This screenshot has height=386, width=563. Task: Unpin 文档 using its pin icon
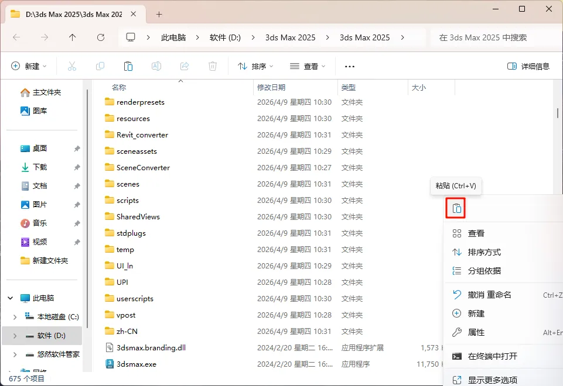77,185
